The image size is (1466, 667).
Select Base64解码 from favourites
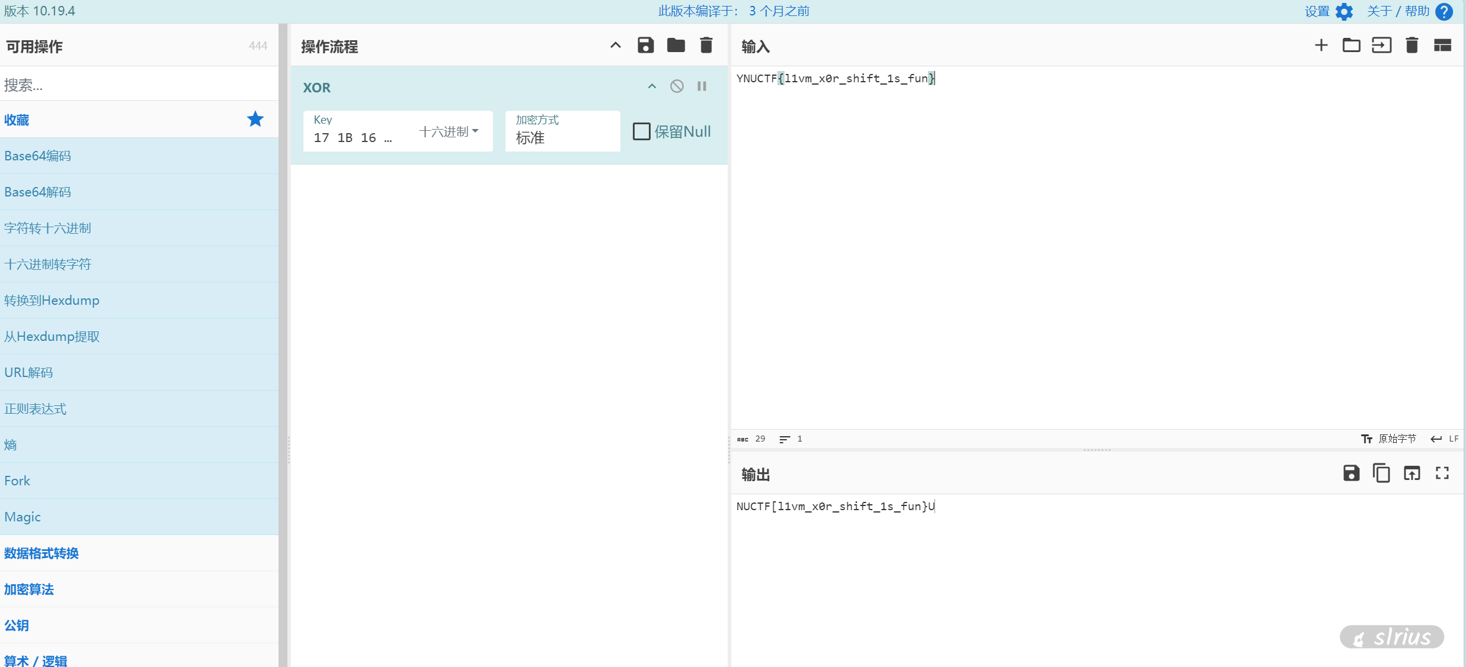click(x=38, y=192)
